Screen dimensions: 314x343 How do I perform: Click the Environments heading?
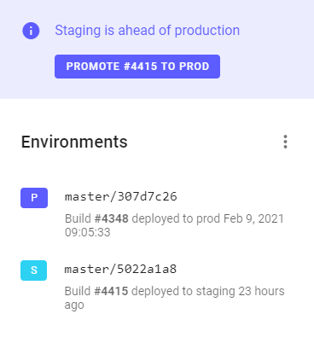click(74, 142)
